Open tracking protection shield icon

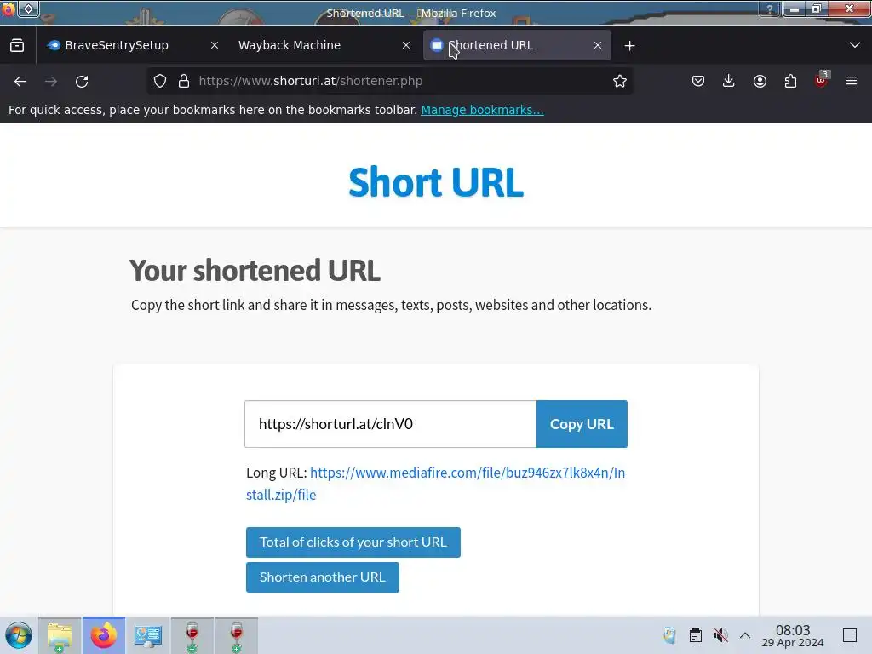160,81
